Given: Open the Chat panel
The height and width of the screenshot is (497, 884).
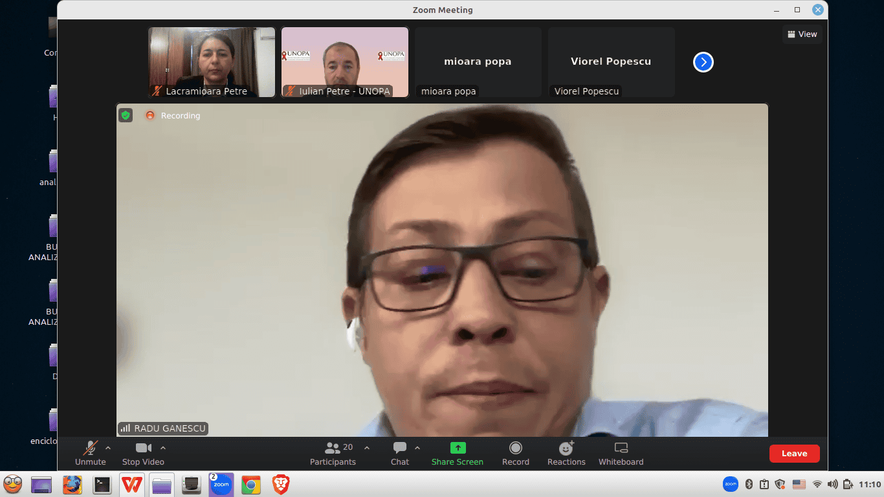Looking at the screenshot, I should click(400, 454).
